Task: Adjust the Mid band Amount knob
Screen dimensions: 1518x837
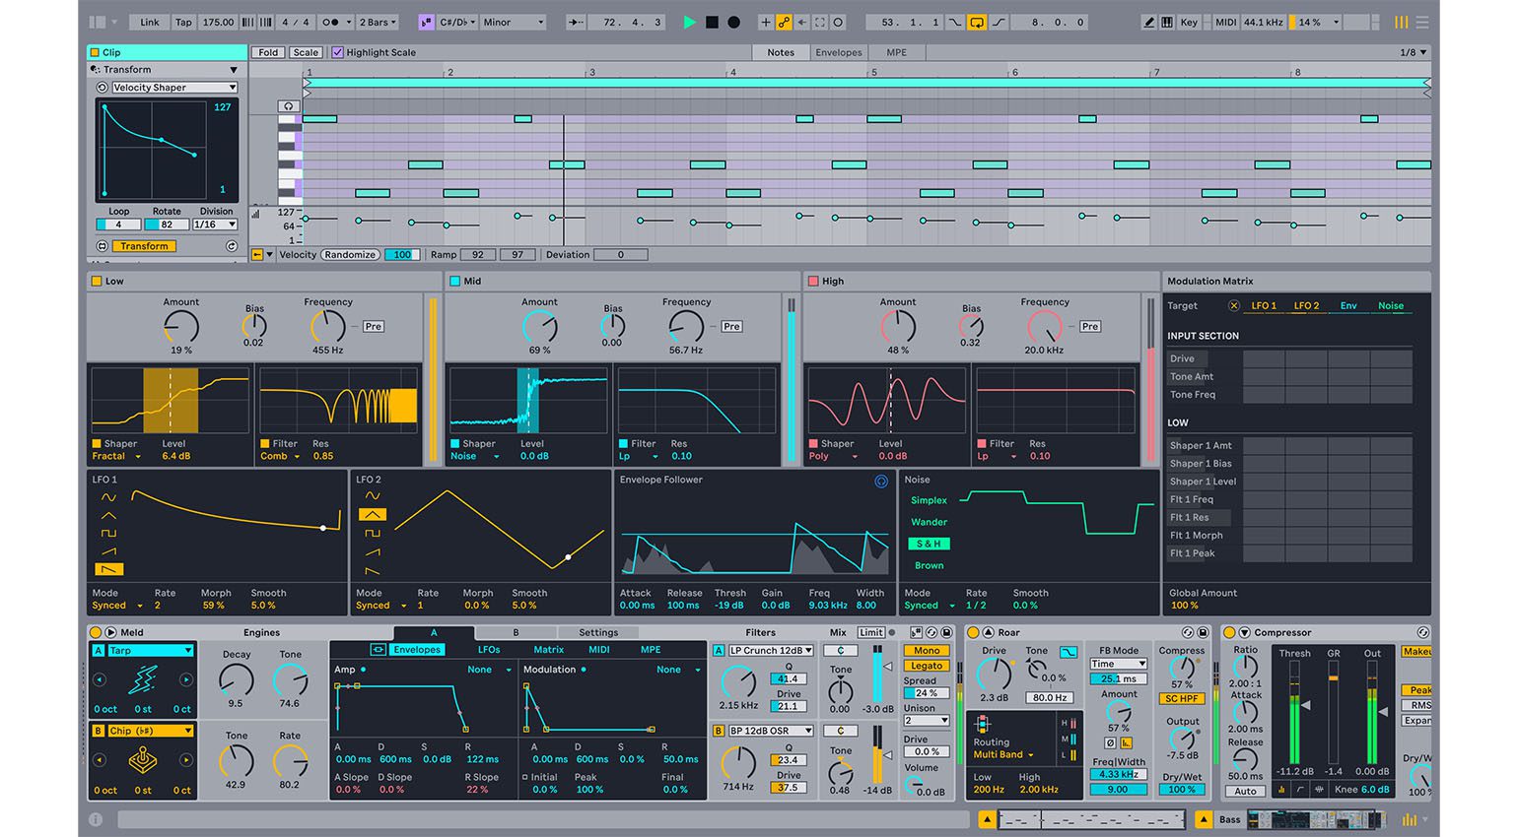Action: coord(539,326)
